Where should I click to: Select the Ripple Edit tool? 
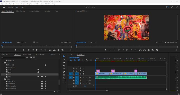(x=64, y=62)
